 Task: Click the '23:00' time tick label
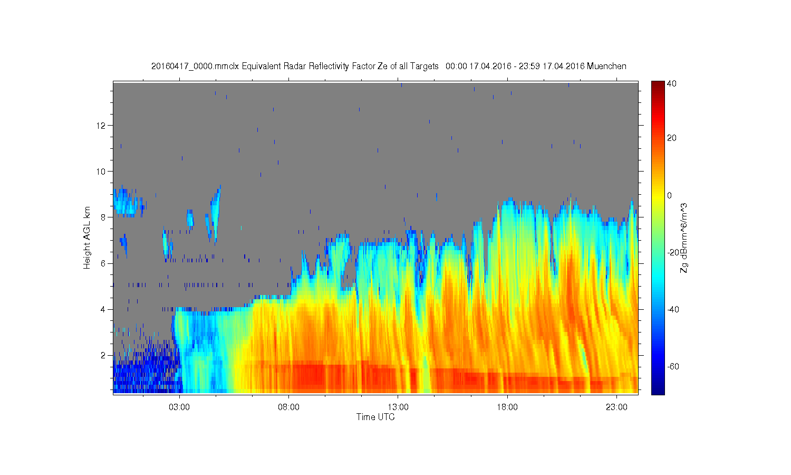616,407
